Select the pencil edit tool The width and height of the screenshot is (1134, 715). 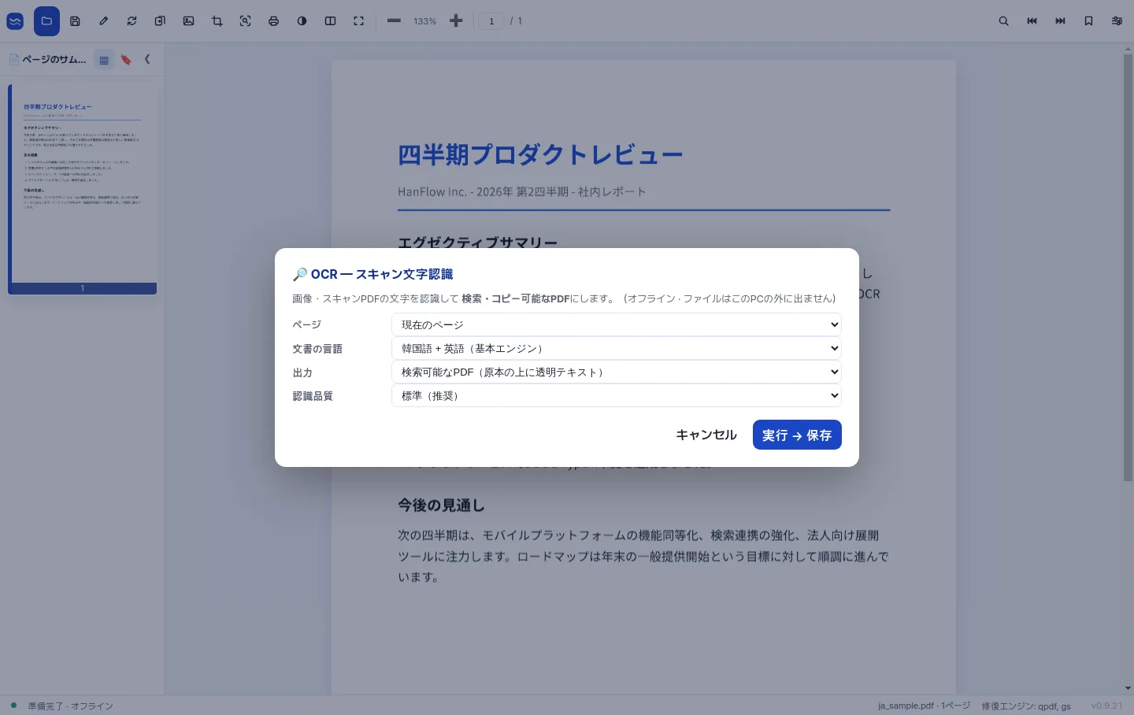[x=103, y=21]
